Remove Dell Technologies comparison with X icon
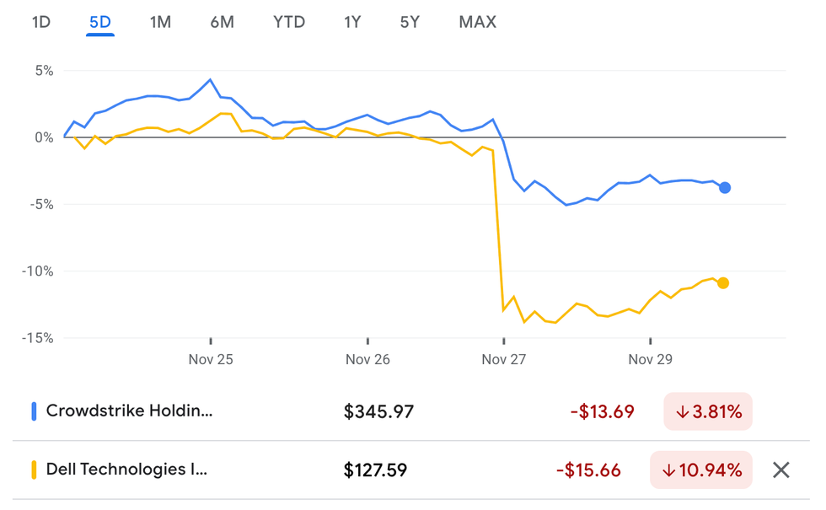 pyautogui.click(x=781, y=470)
